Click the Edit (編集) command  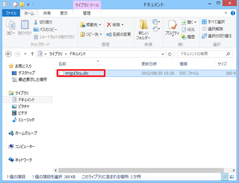(188, 30)
